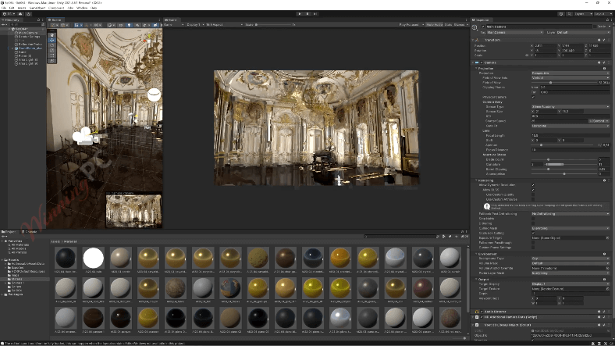Disable the Camera component checkbox

pos(482,62)
